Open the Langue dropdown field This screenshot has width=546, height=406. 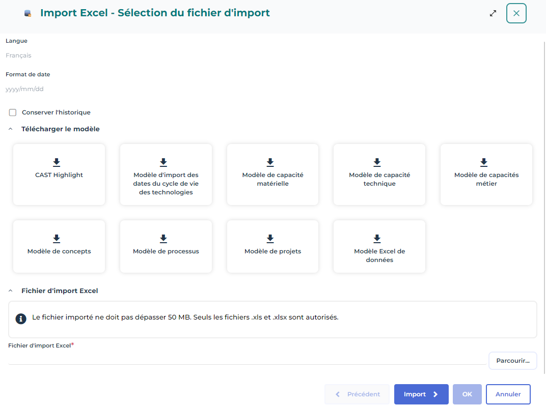pyautogui.click(x=153, y=55)
